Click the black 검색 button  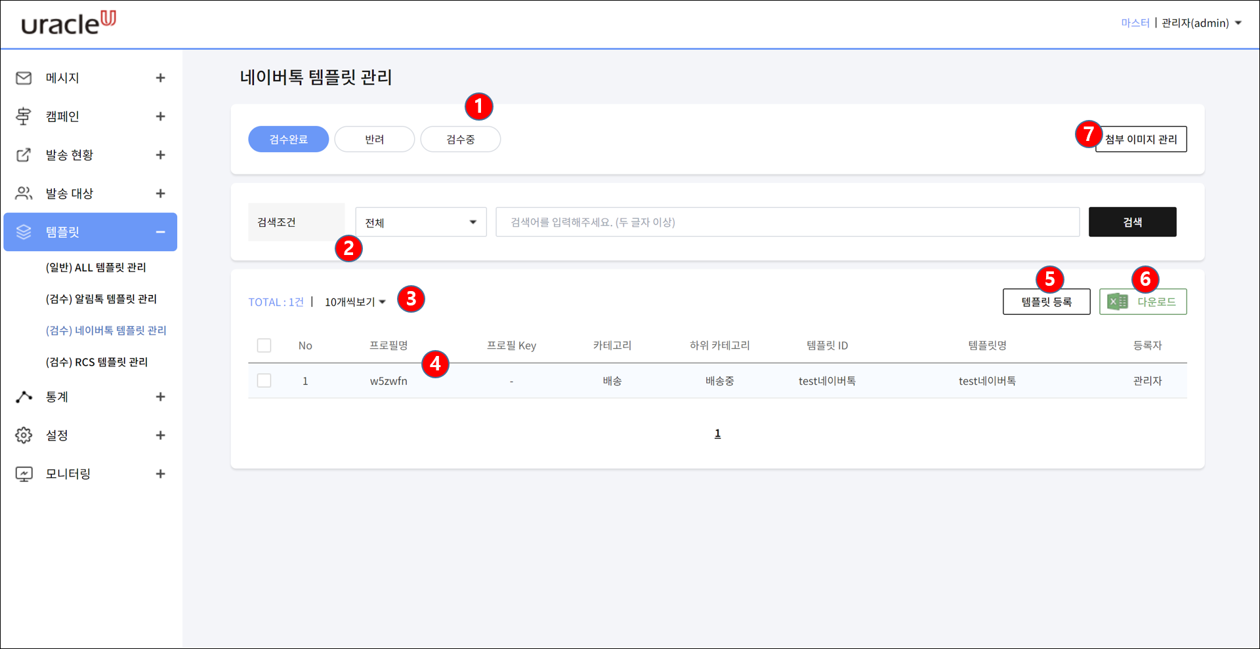tap(1133, 222)
